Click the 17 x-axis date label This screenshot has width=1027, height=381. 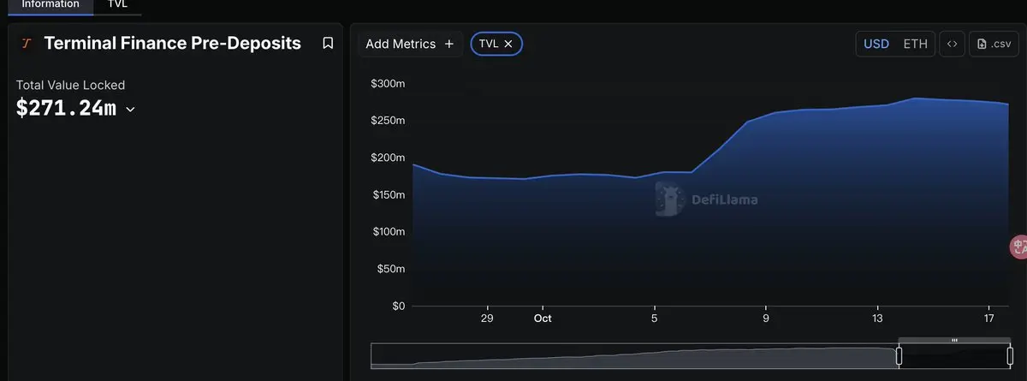coord(990,318)
